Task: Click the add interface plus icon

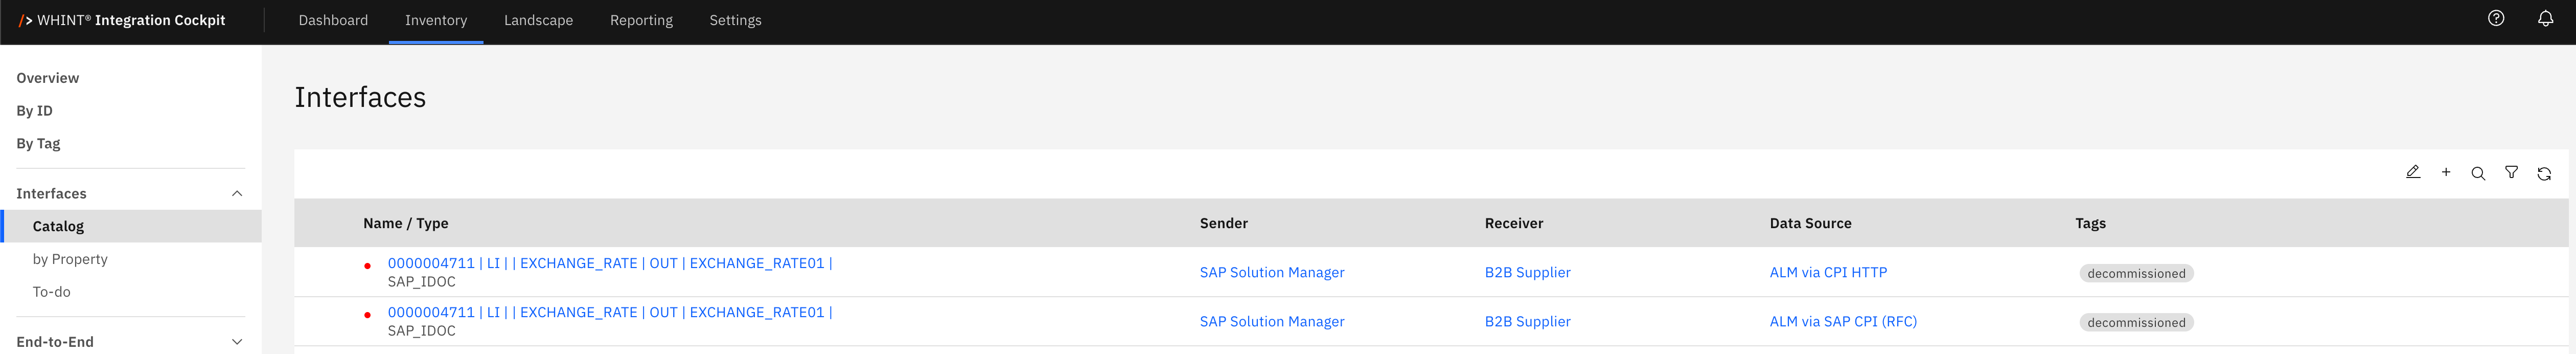Action: [2446, 172]
